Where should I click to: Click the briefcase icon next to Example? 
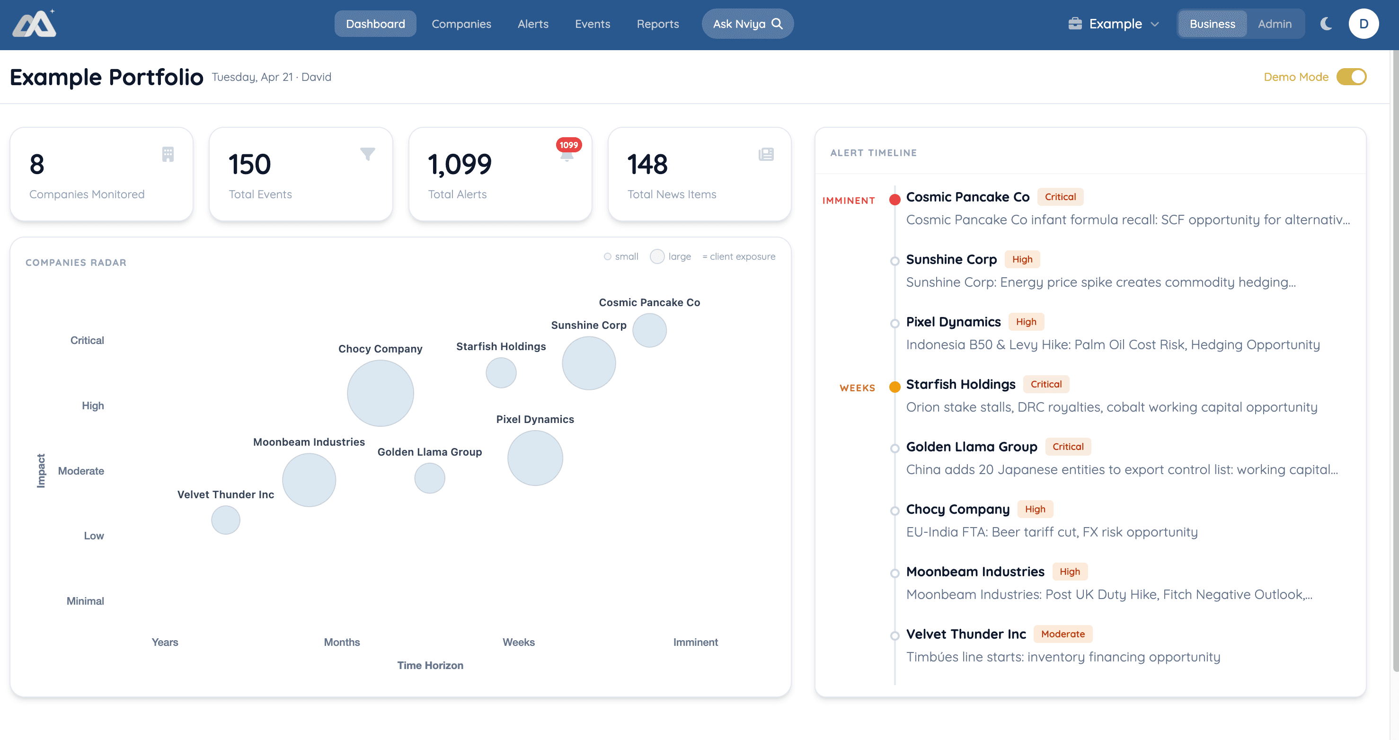click(1076, 23)
